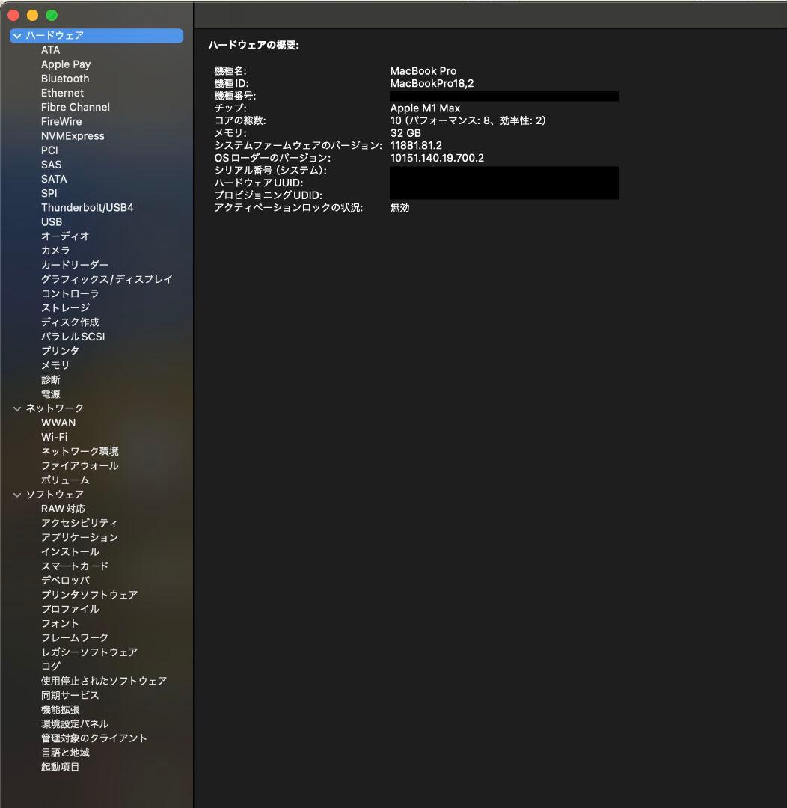The image size is (787, 808).
Task: Open アプリケーション list
Action: 80,537
